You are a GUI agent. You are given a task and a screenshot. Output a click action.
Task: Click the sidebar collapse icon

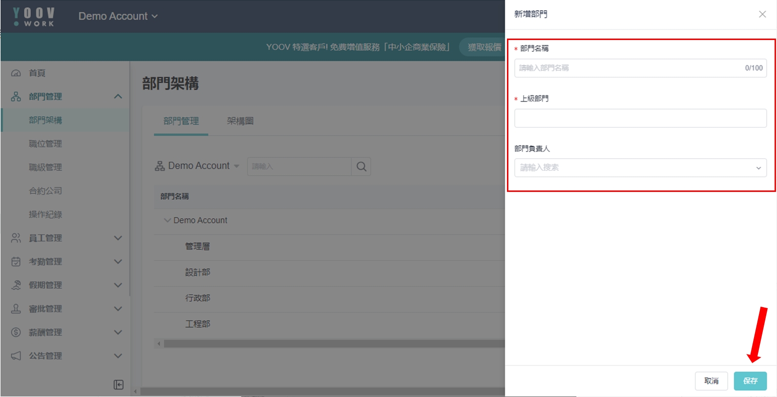click(118, 385)
